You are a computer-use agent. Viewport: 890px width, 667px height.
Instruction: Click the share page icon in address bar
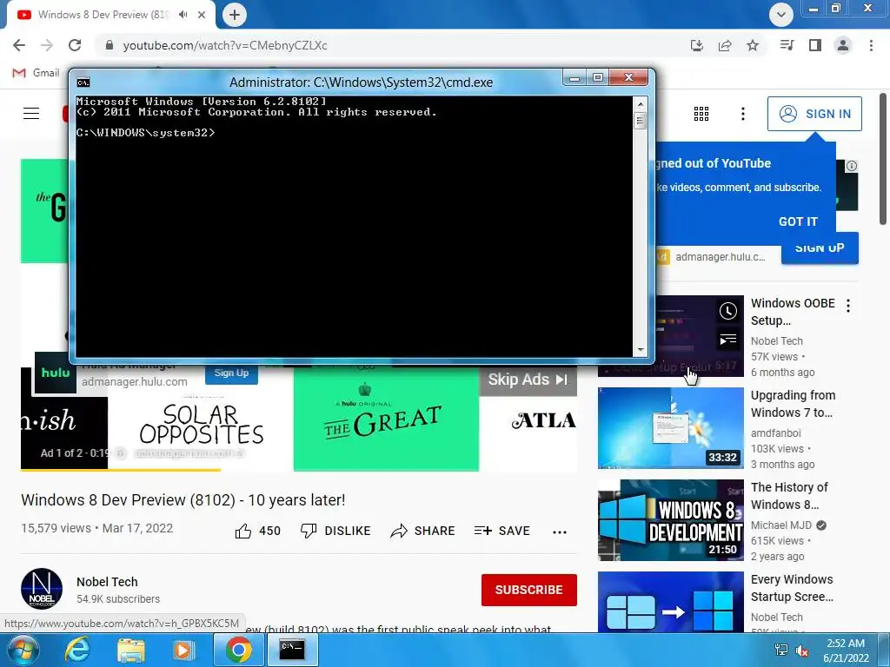(725, 45)
